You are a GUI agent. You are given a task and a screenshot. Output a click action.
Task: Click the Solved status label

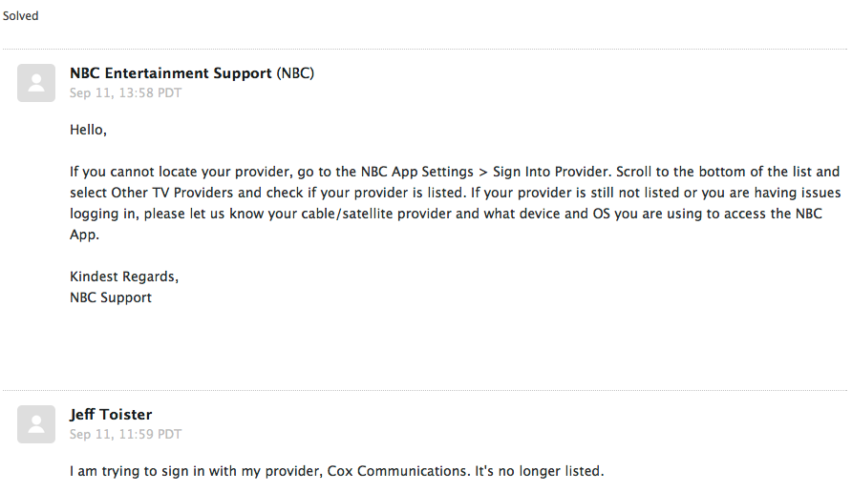pos(21,15)
